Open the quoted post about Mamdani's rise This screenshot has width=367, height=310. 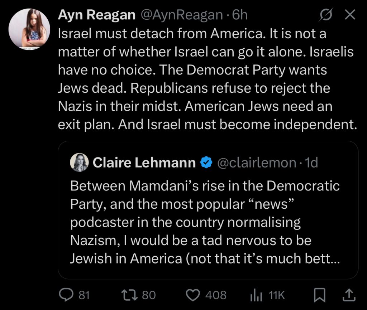(x=205, y=222)
